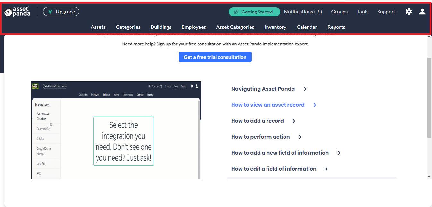Click chevron beside How to add a new field
The height and width of the screenshot is (207, 432).
(339, 153)
